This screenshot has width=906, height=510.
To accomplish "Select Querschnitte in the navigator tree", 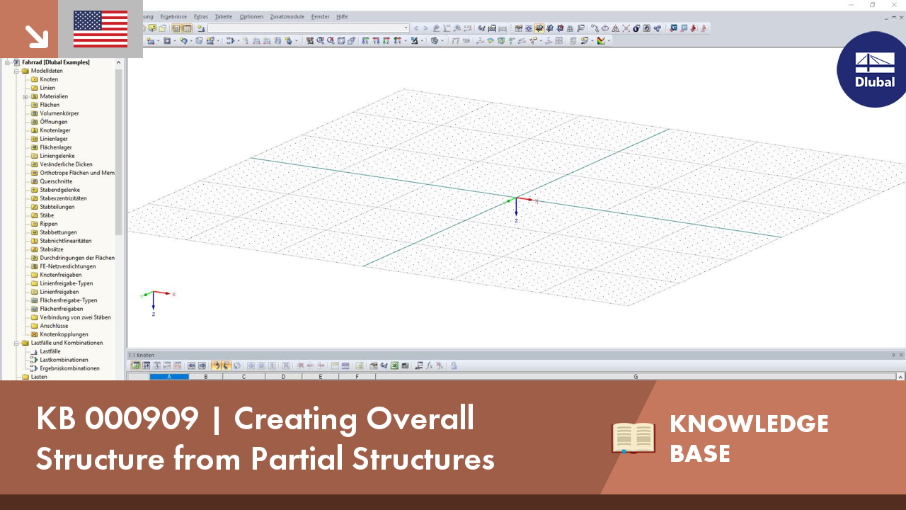I will click(56, 181).
